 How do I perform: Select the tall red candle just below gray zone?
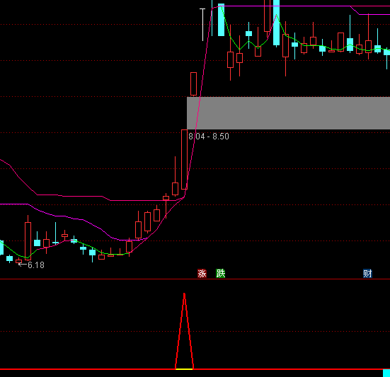click(184, 160)
